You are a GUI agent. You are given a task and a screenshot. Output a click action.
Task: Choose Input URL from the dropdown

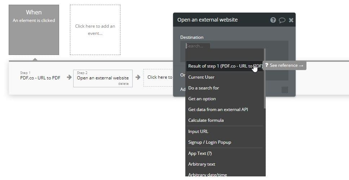pos(198,131)
